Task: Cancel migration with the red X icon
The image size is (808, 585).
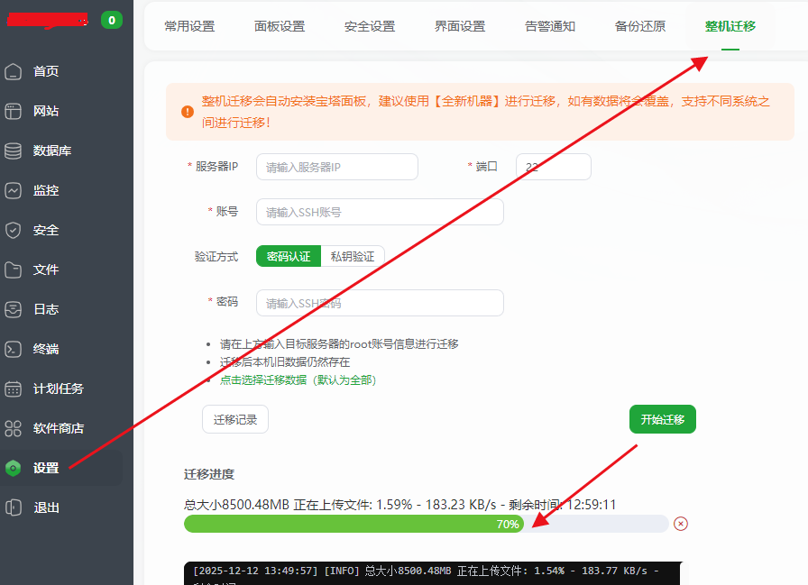Action: (681, 524)
